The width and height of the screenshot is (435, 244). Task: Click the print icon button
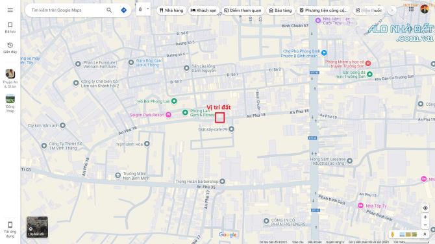pyautogui.click(x=140, y=10)
